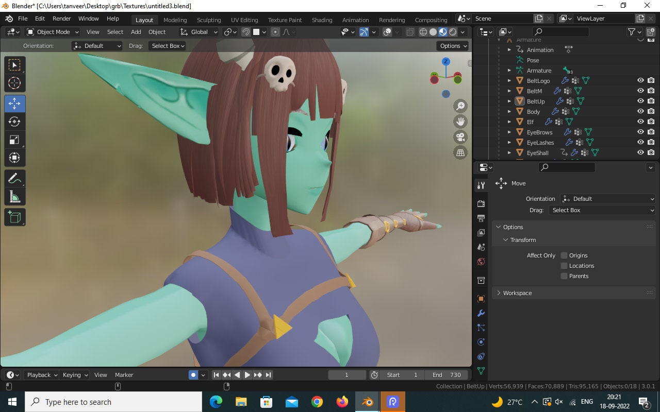Select the Measure tool
Image resolution: width=660 pixels, height=412 pixels.
[x=14, y=197]
